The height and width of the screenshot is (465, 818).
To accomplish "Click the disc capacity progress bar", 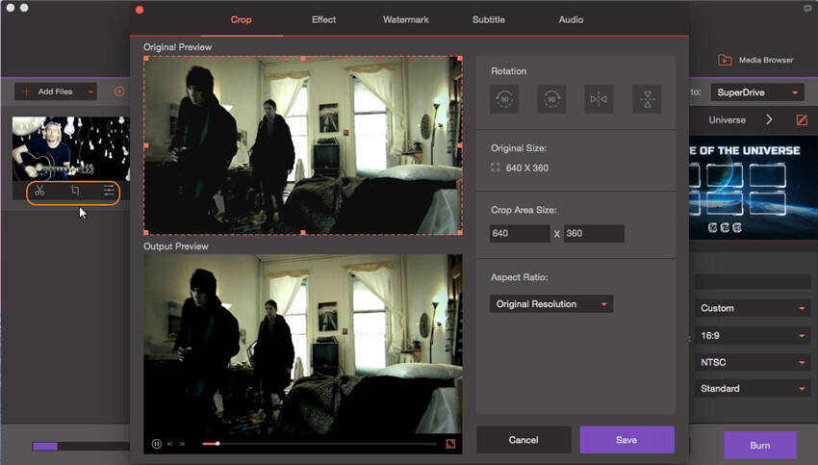I will (x=81, y=446).
